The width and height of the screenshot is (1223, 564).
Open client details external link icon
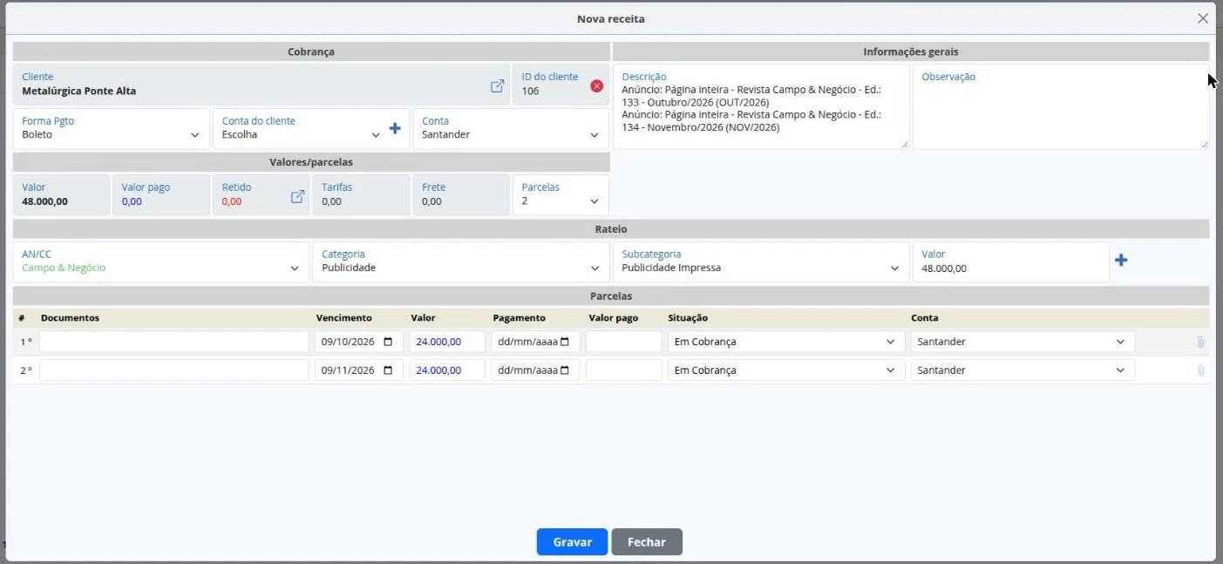coord(497,86)
